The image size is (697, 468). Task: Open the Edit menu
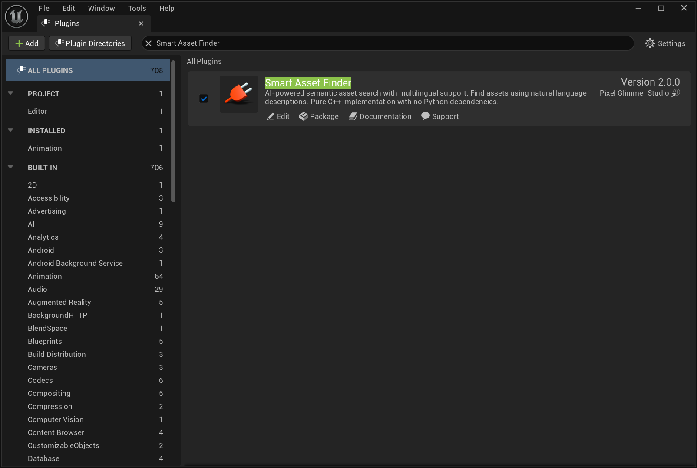pos(69,8)
